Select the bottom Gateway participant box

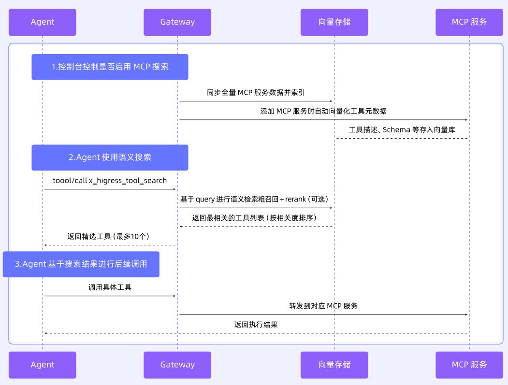(x=177, y=365)
